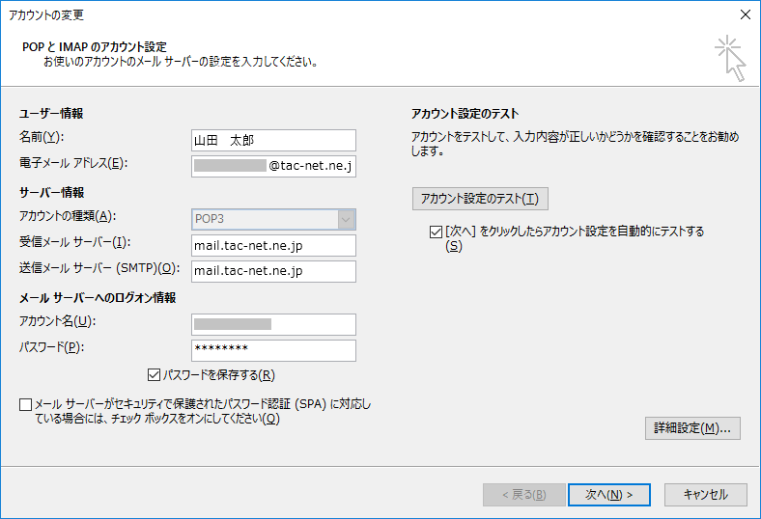The width and height of the screenshot is (761, 519).
Task: Uncheck automatic account test on Next
Action: (x=436, y=232)
